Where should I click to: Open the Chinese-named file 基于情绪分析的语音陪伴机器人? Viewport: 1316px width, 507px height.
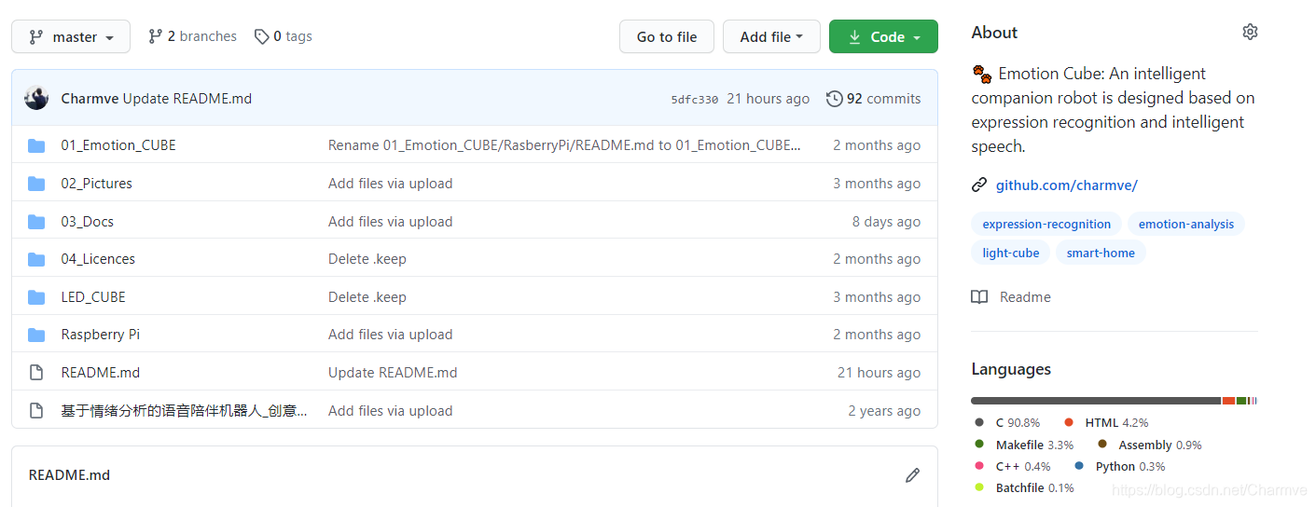tap(184, 411)
